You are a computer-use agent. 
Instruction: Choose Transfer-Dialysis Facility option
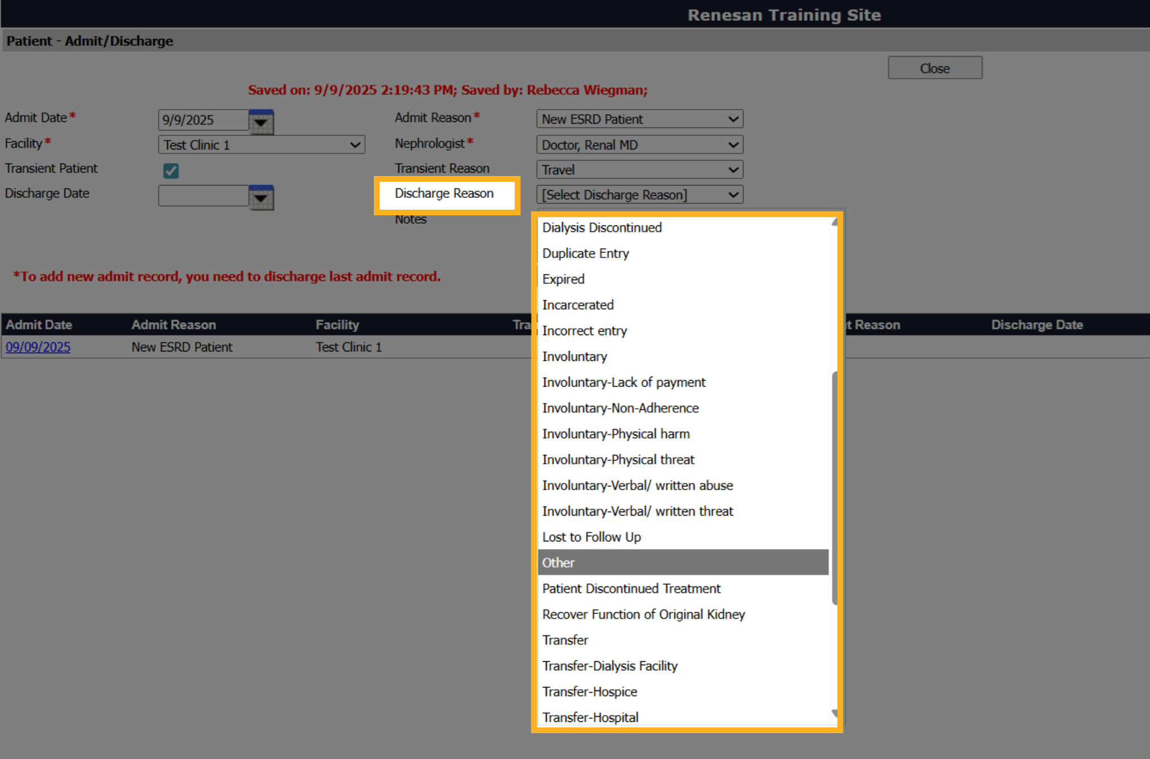[683, 667]
